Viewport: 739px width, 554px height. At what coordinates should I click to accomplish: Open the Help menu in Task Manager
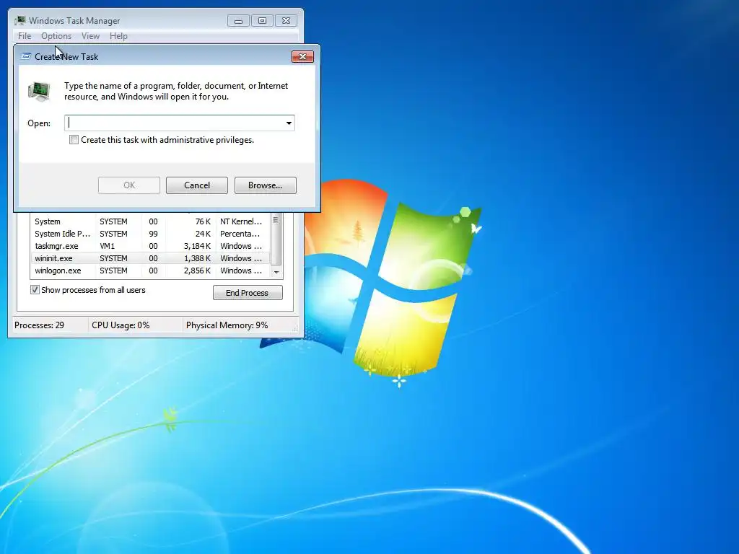coord(118,36)
